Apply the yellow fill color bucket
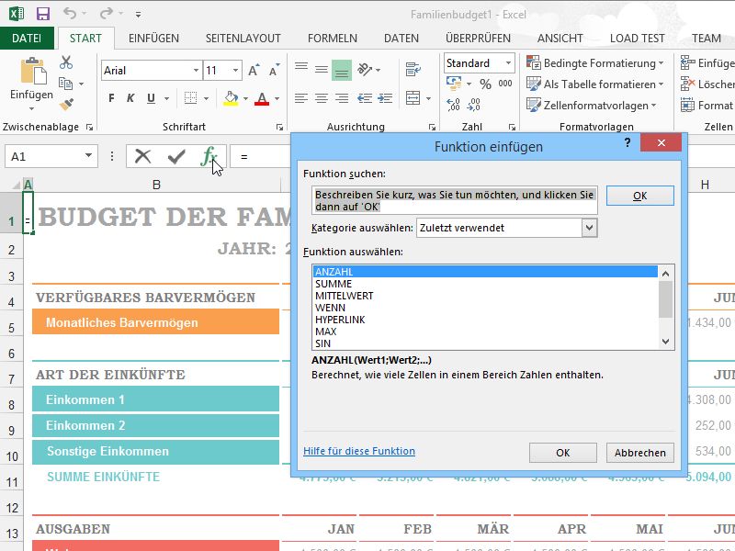This screenshot has height=551, width=735. pyautogui.click(x=231, y=98)
